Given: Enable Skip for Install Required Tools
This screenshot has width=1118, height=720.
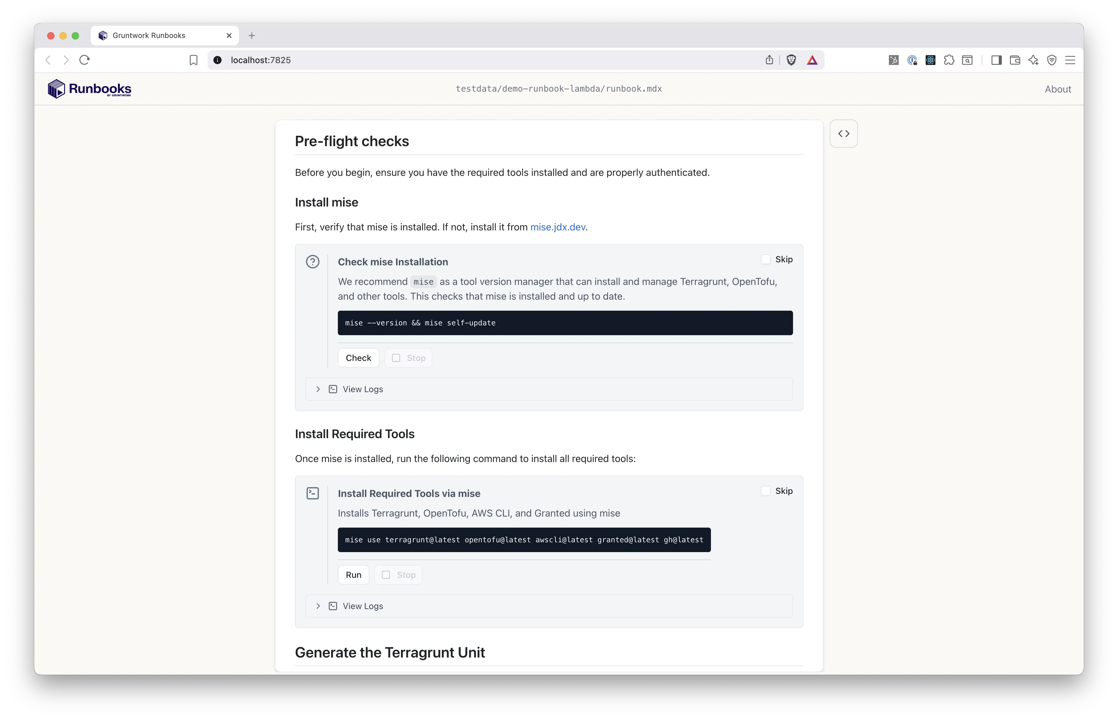Looking at the screenshot, I should coord(765,491).
